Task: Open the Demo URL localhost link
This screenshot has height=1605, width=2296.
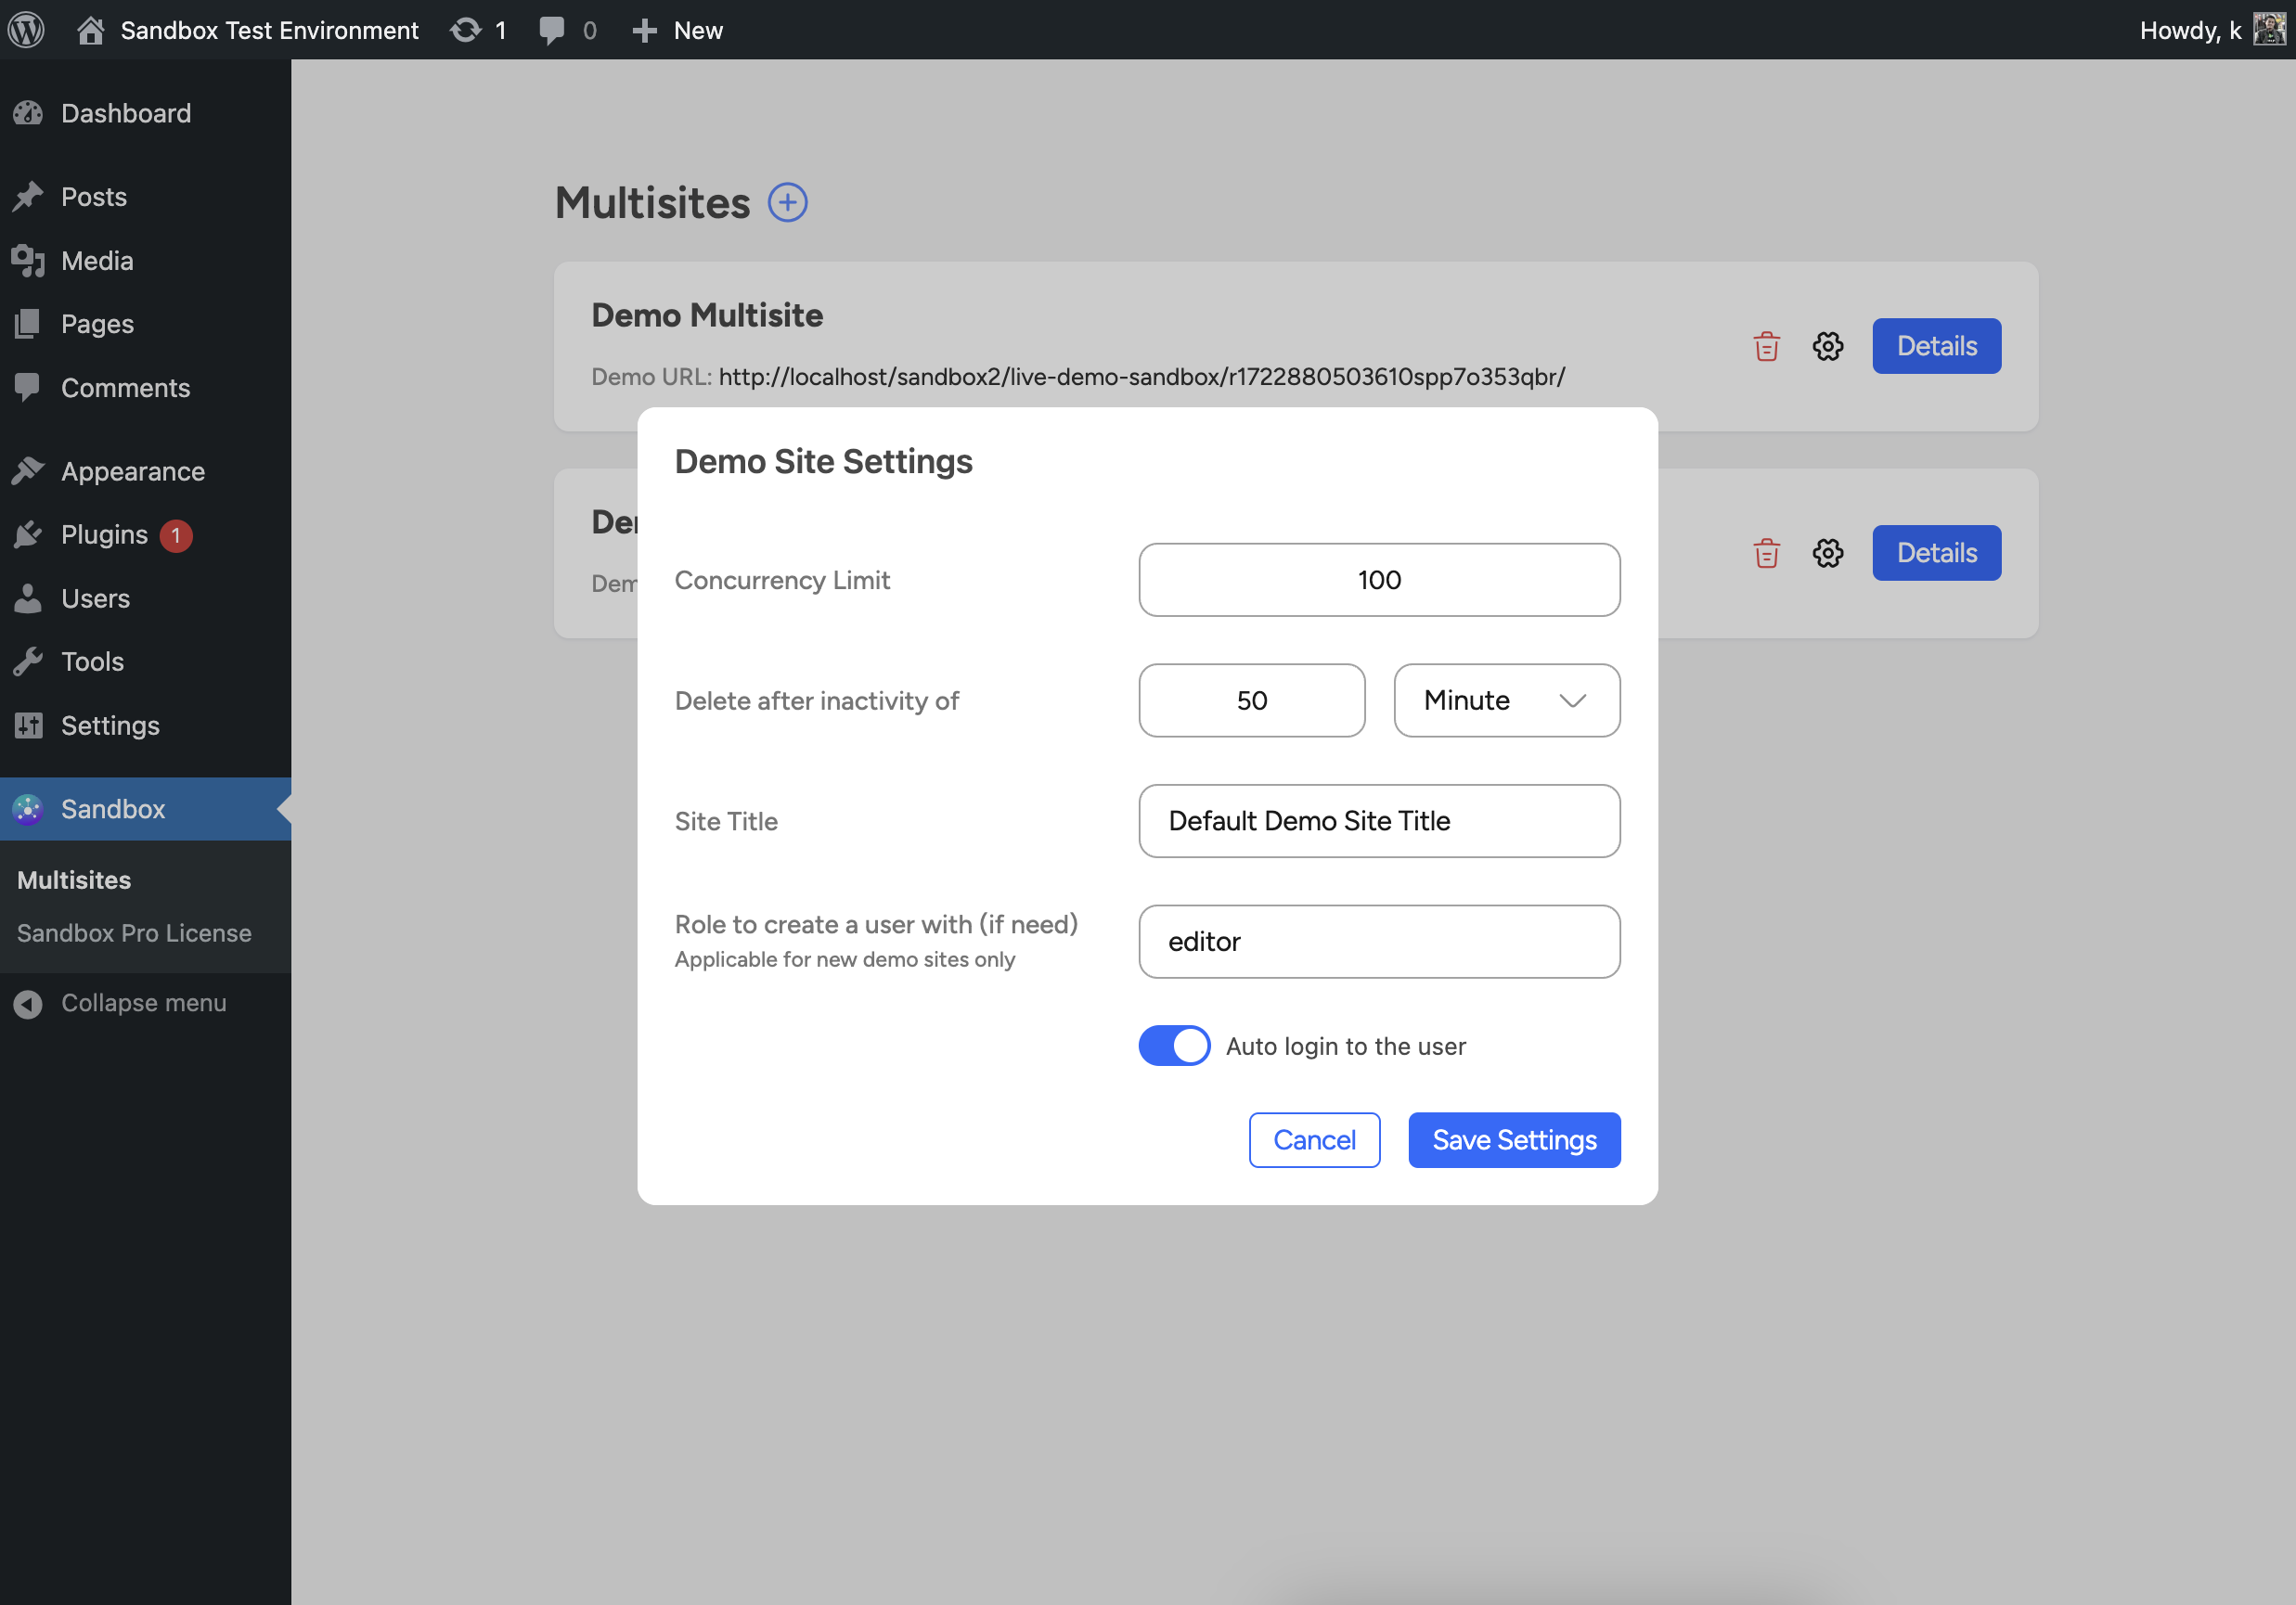Action: pyautogui.click(x=1141, y=377)
